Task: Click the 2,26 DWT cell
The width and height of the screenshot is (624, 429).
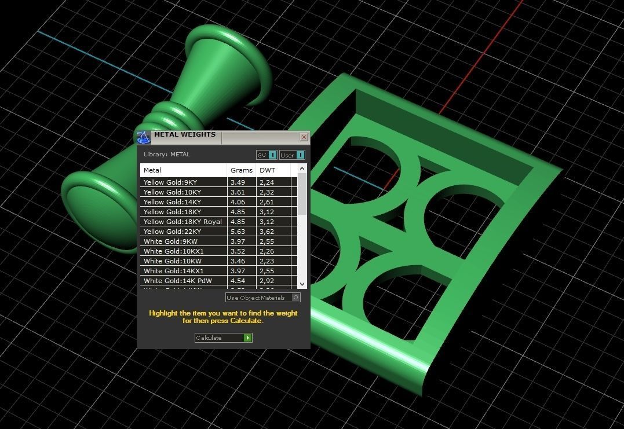Action: (274, 251)
